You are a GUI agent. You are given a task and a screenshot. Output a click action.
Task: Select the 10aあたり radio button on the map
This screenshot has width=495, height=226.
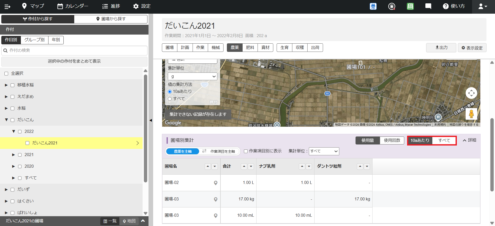[x=170, y=92]
